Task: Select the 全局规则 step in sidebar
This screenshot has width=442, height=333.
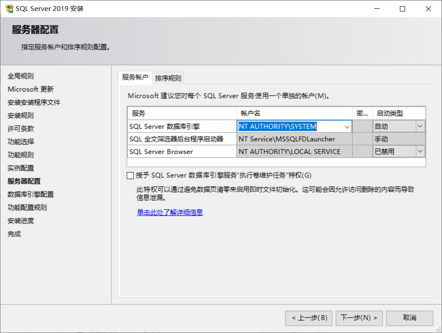Action: click(21, 76)
